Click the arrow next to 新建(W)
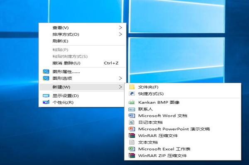The width and height of the screenshot is (249, 165). pos(120,87)
